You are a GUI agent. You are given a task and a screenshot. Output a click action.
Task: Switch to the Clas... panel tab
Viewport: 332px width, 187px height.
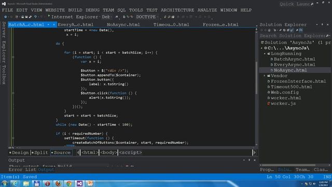tap(321, 170)
